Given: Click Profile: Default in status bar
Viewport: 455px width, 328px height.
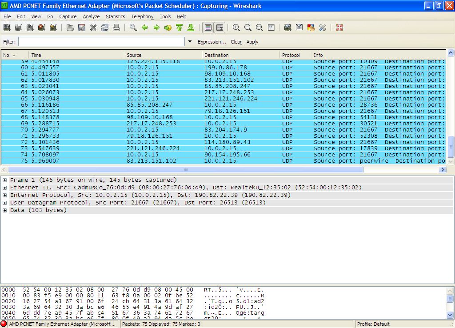Looking at the screenshot, I should [373, 324].
